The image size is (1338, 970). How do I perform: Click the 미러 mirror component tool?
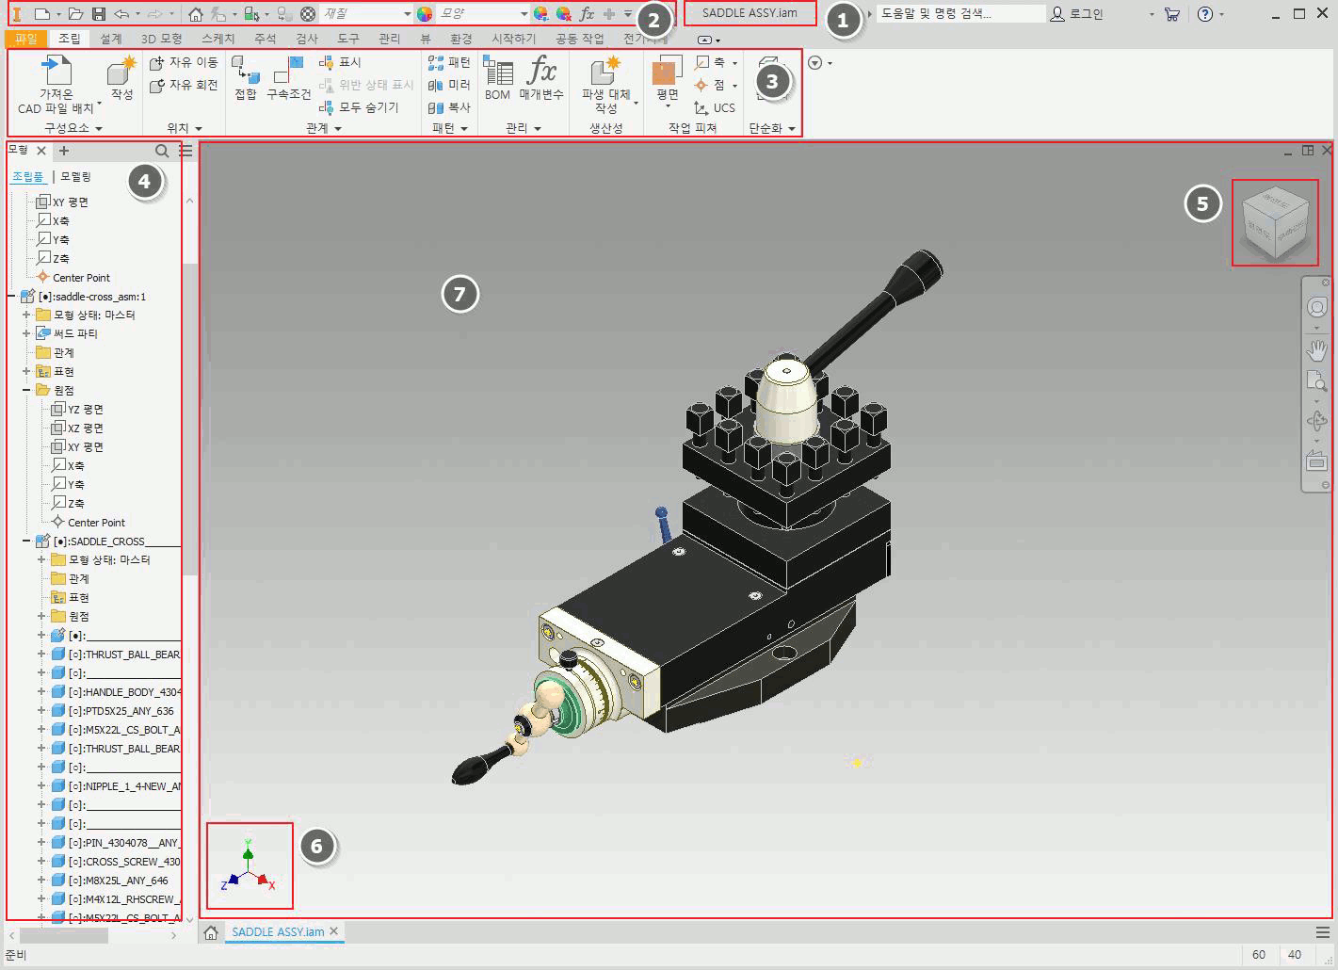(449, 85)
